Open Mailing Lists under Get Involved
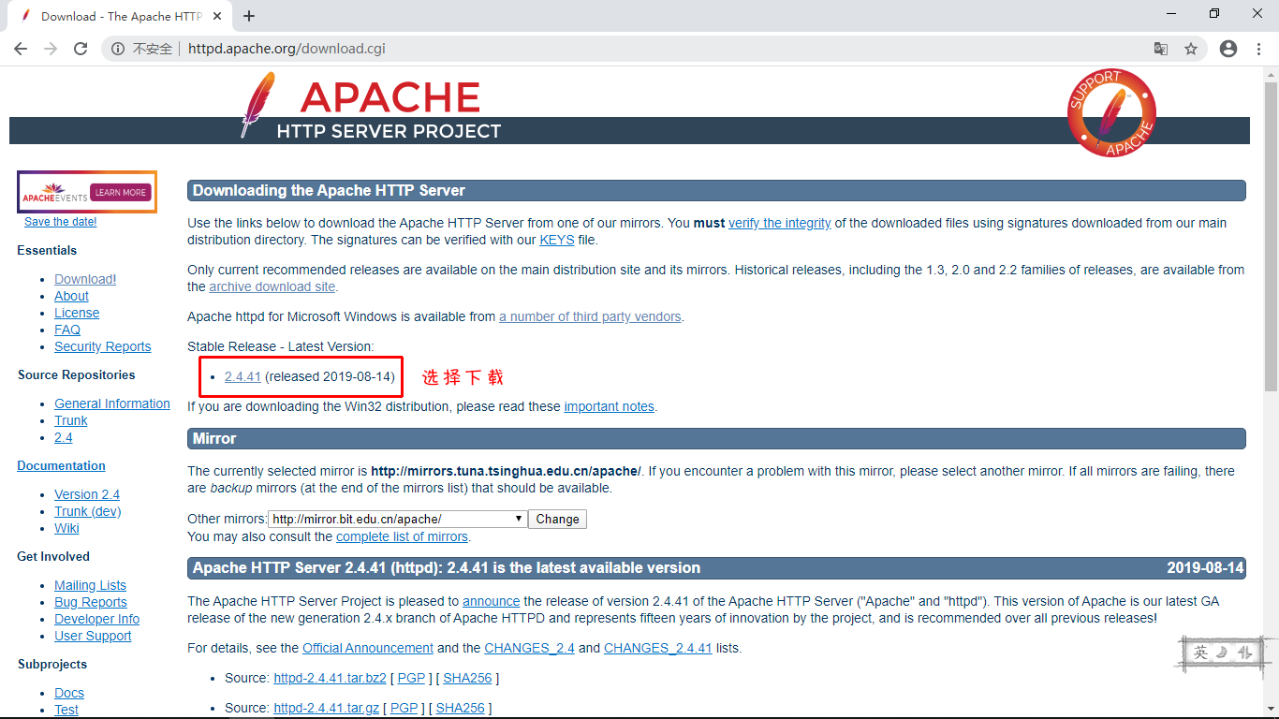Screen dimensions: 1279x719 (90, 585)
